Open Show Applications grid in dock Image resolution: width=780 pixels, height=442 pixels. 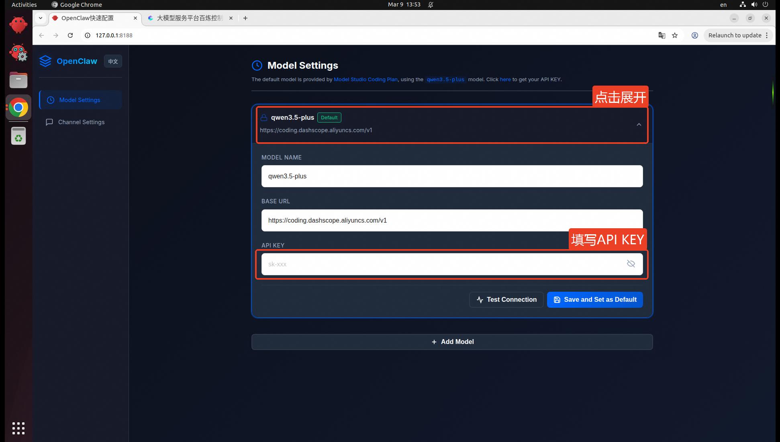click(18, 428)
